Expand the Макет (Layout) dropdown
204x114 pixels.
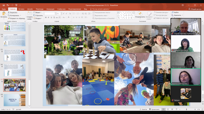(37, 13)
